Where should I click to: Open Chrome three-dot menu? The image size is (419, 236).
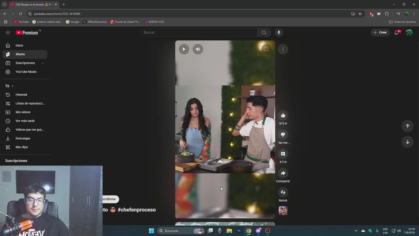tap(414, 14)
